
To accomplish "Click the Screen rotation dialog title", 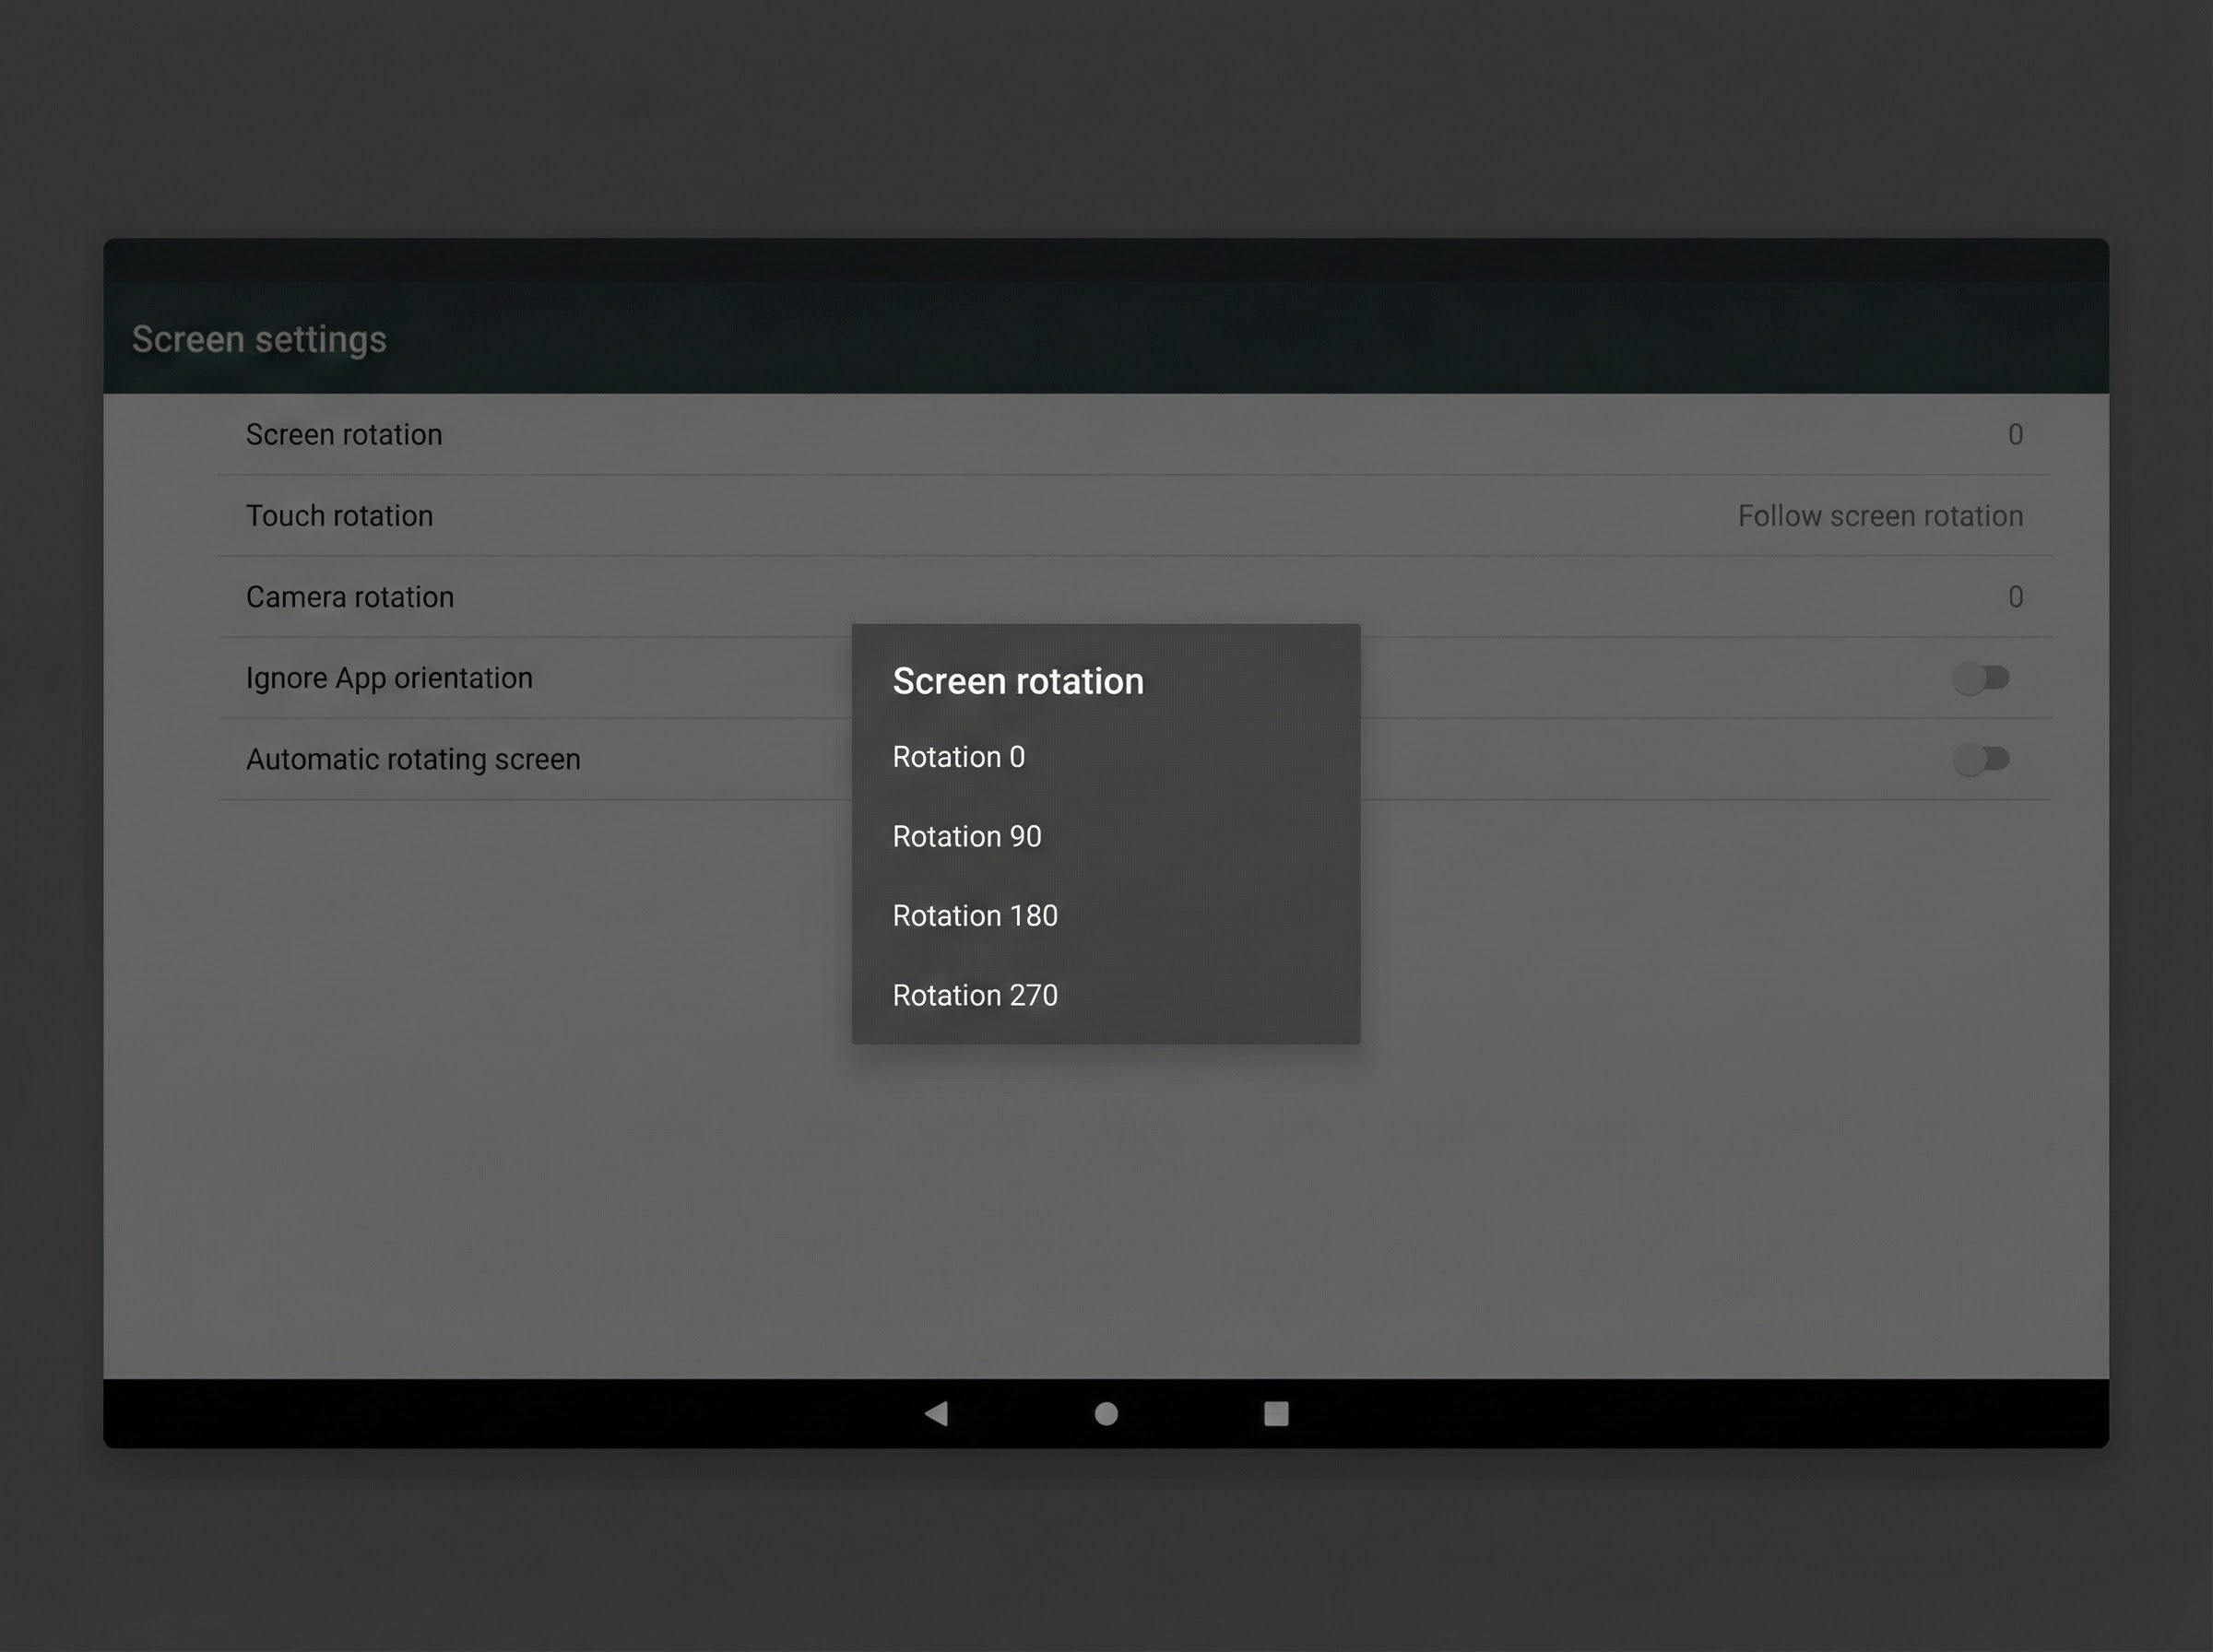I will pos(1017,681).
